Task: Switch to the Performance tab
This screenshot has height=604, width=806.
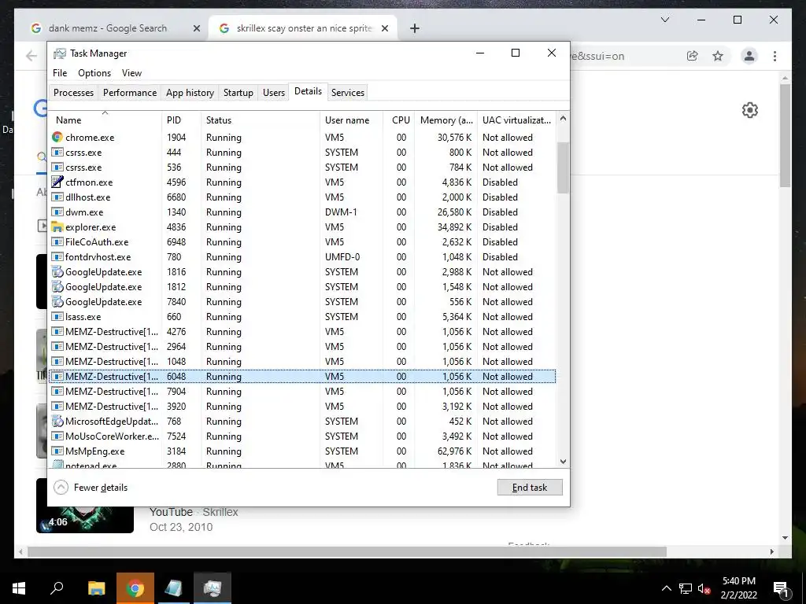Action: (x=130, y=93)
